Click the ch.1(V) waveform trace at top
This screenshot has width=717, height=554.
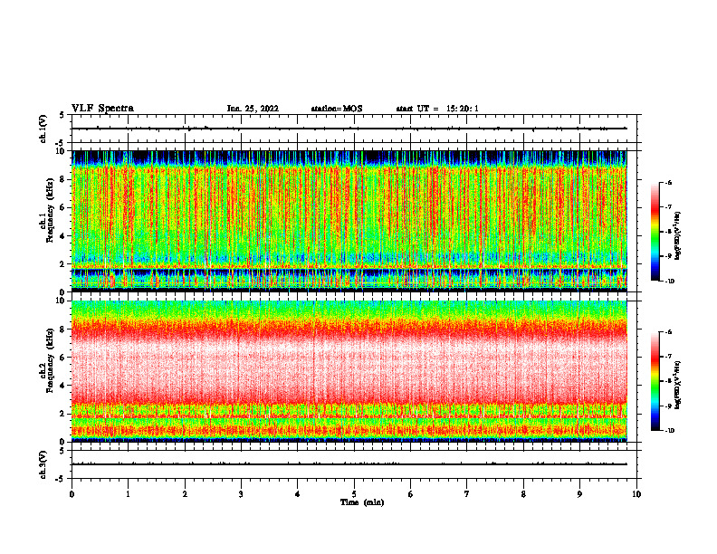pos(349,129)
